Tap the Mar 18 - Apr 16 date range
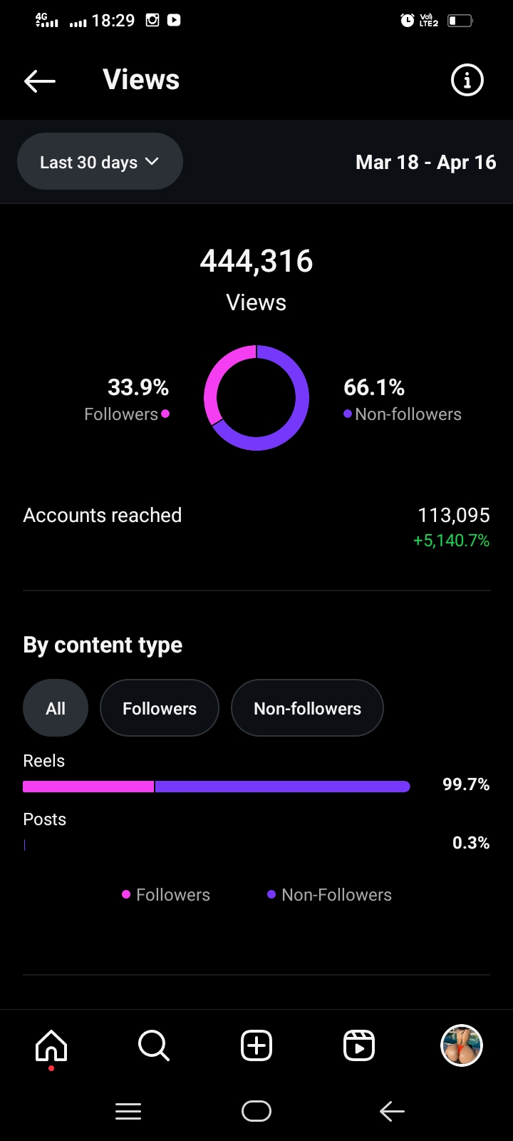513x1141 pixels. click(x=425, y=163)
